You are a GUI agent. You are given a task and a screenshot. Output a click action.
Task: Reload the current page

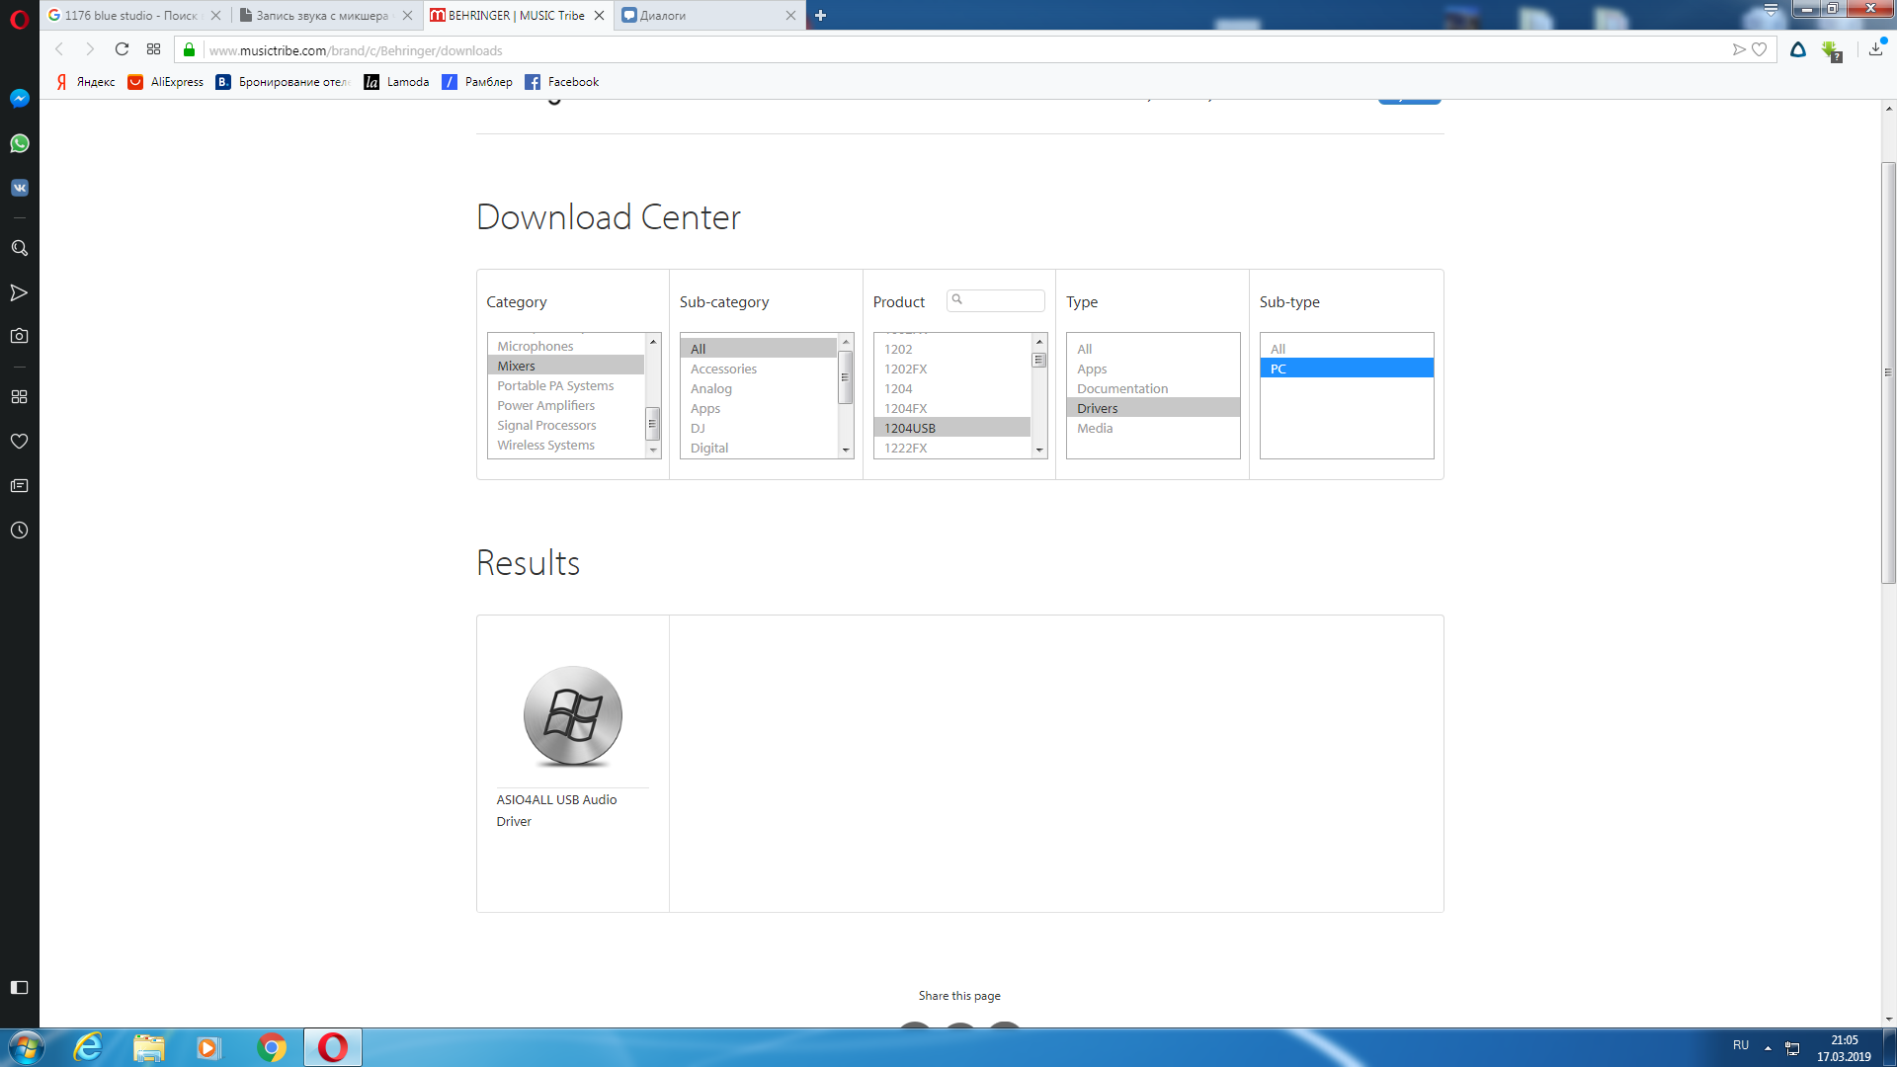122,49
